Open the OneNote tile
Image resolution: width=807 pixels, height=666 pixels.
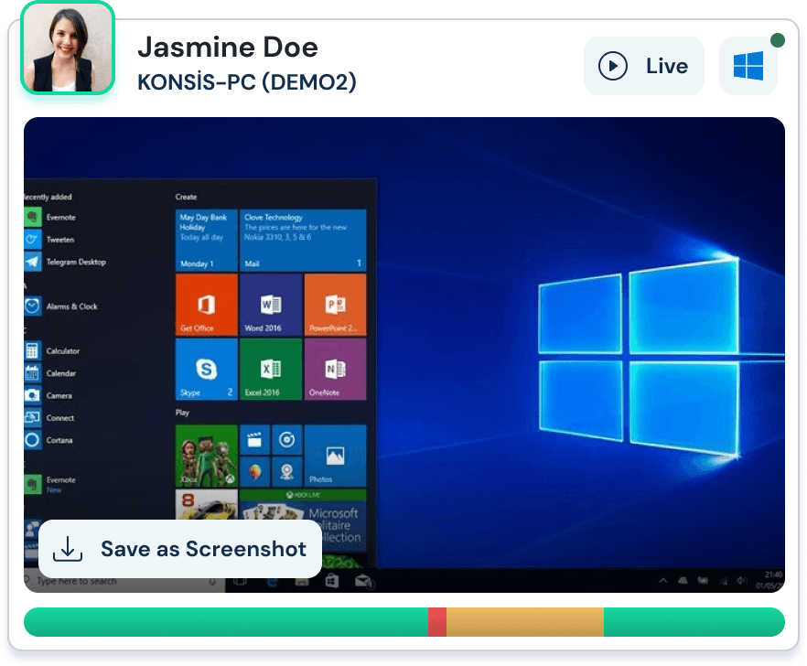[x=335, y=369]
